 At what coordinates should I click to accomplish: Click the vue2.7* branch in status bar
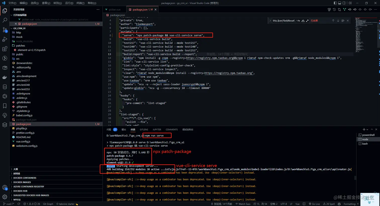click(9, 204)
